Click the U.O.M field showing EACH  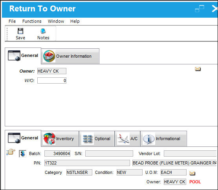pyautogui.click(x=174, y=172)
